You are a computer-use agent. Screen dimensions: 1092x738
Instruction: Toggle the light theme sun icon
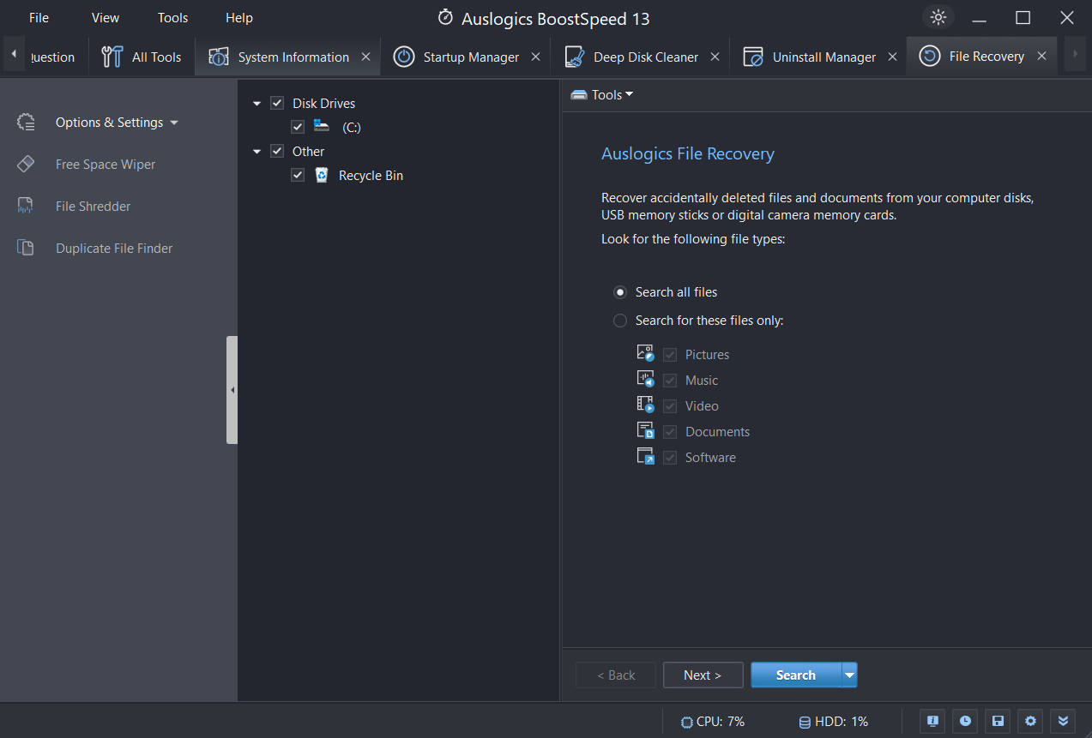[938, 17]
